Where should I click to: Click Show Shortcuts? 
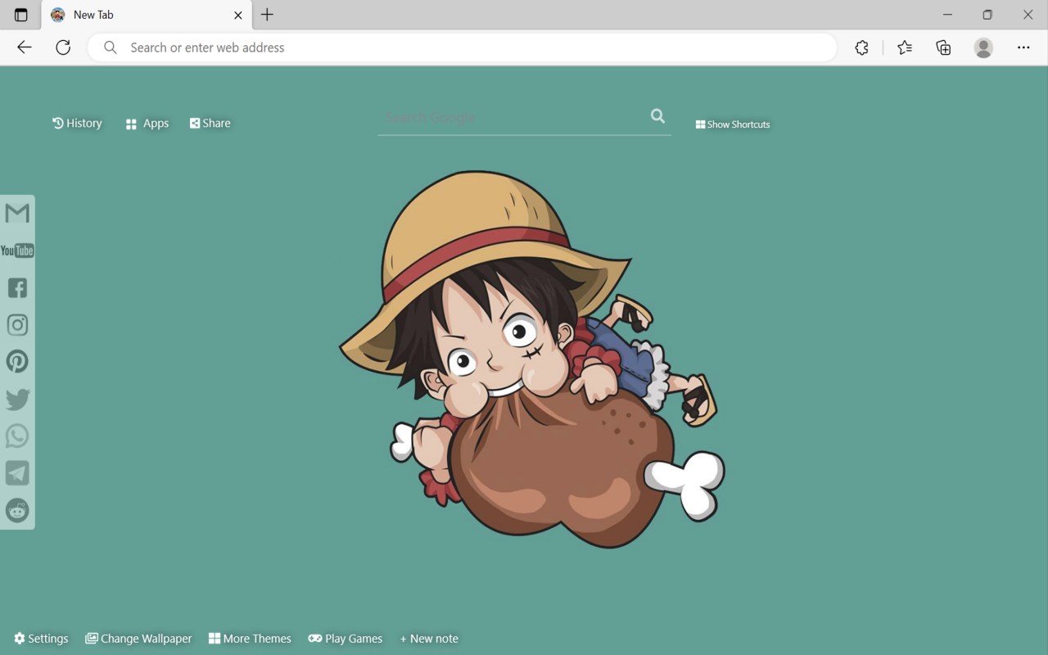pos(733,124)
